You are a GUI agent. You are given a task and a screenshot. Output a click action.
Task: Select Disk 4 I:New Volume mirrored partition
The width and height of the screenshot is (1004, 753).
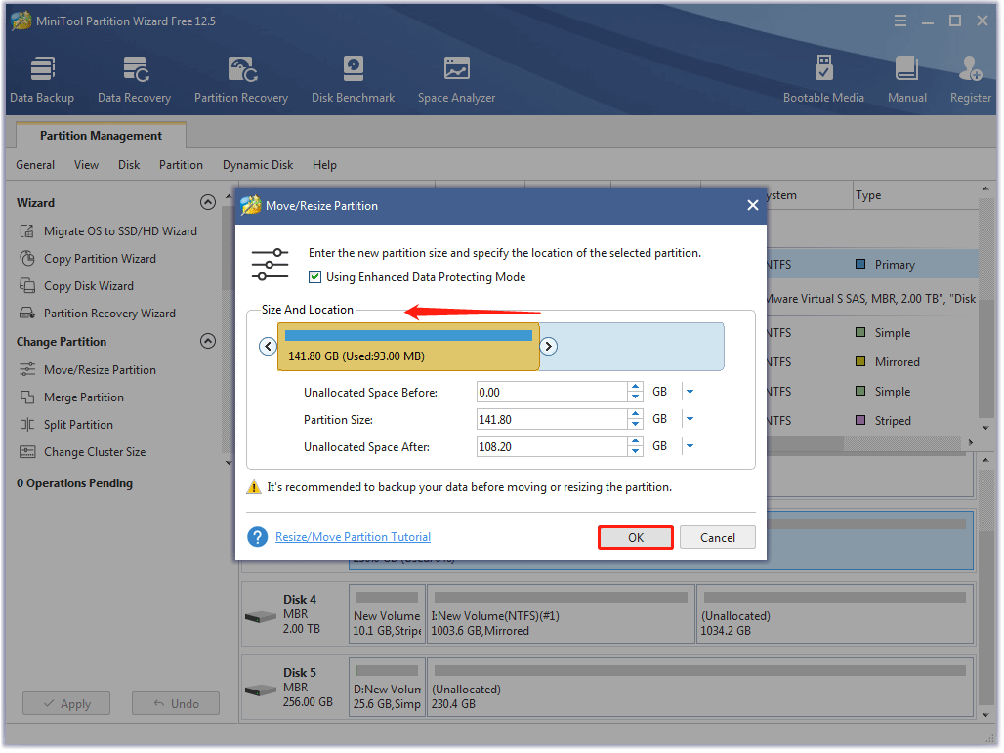[x=561, y=614]
